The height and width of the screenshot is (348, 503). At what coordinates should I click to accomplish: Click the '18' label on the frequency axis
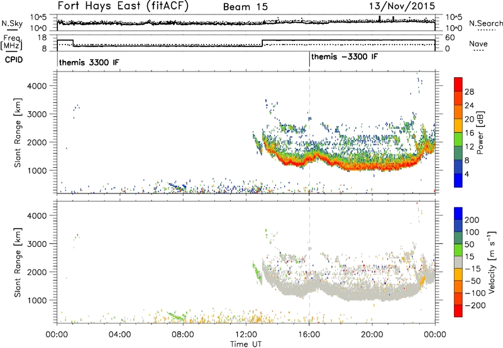(42, 38)
